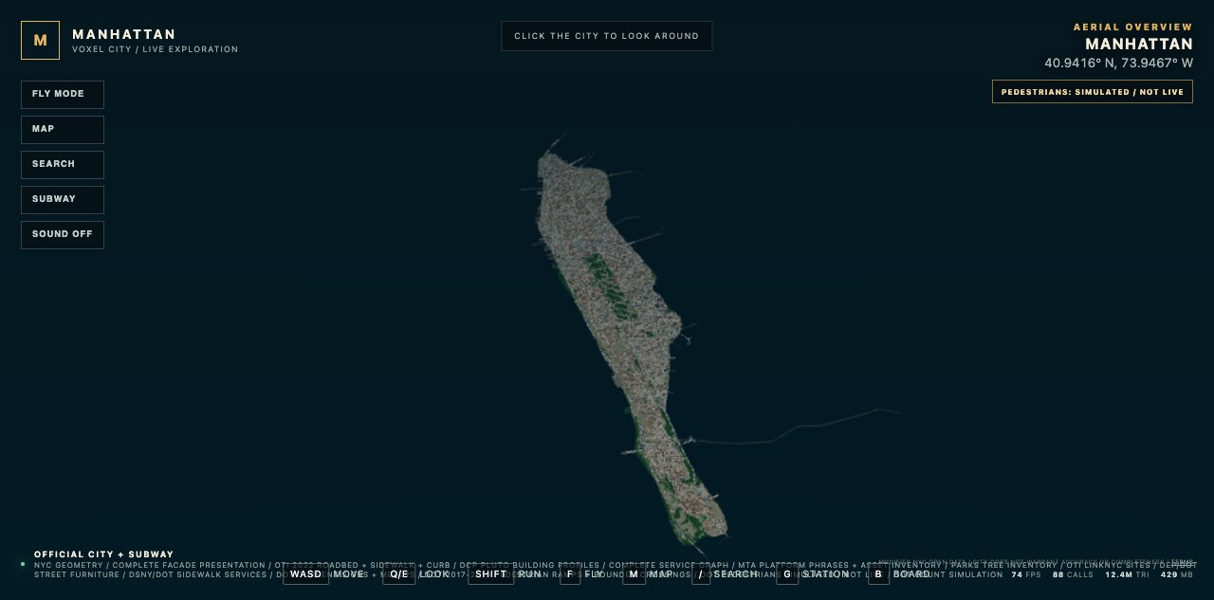The width and height of the screenshot is (1214, 600).
Task: Click the 'Click the city to look around' banner
Action: point(607,36)
